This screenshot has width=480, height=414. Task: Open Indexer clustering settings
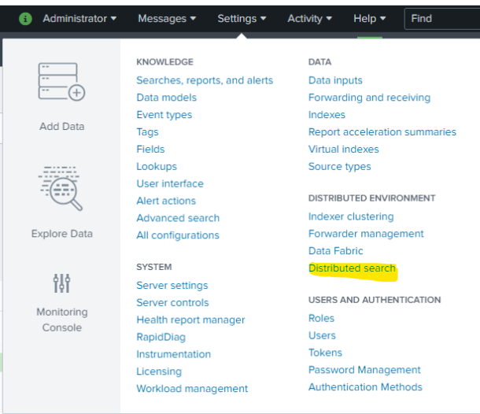351,216
